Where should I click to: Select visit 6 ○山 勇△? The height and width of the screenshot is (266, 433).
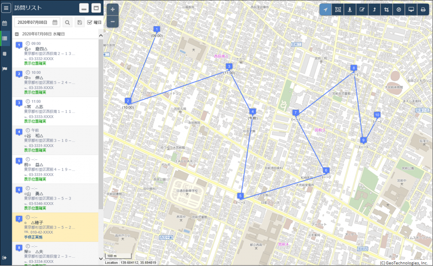(55, 198)
